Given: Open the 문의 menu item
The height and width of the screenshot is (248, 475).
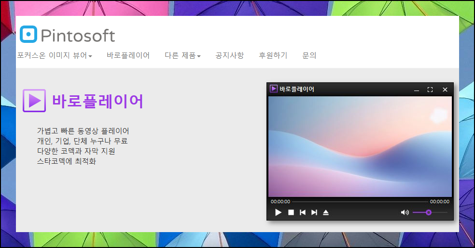Looking at the screenshot, I should pyautogui.click(x=309, y=55).
